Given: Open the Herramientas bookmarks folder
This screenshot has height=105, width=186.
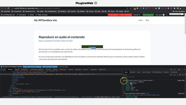Looking at the screenshot, I should [16, 11].
